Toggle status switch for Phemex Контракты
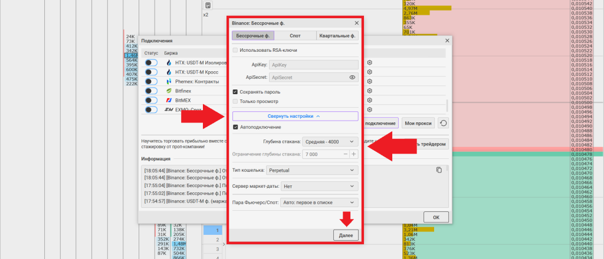Screen dimensions: 604x259 pos(152,81)
